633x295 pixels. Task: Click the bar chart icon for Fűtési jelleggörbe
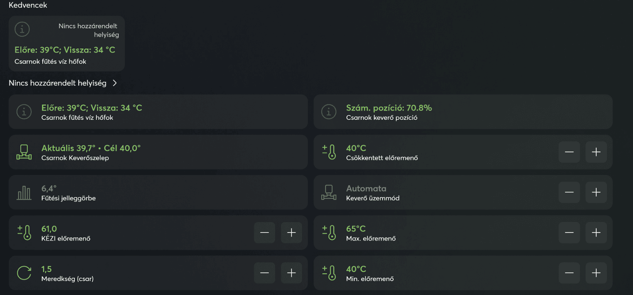coord(24,192)
